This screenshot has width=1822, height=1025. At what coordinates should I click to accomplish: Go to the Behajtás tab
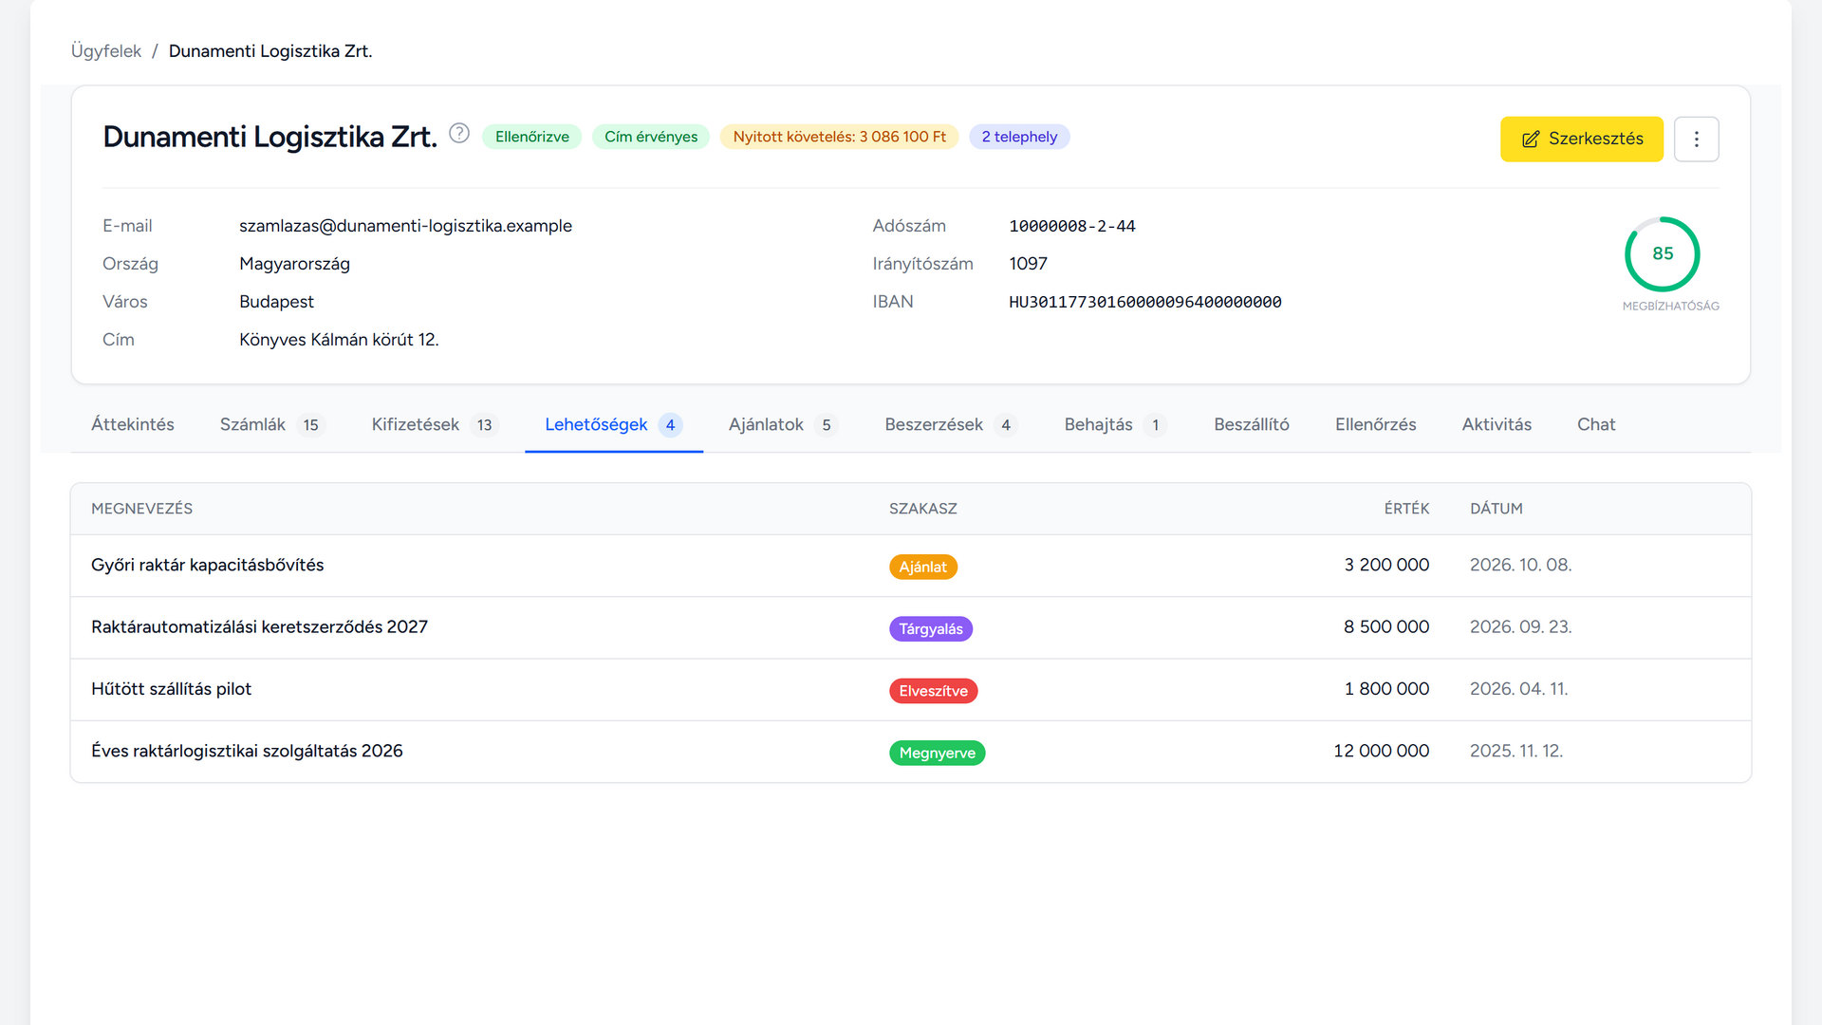coord(1116,425)
